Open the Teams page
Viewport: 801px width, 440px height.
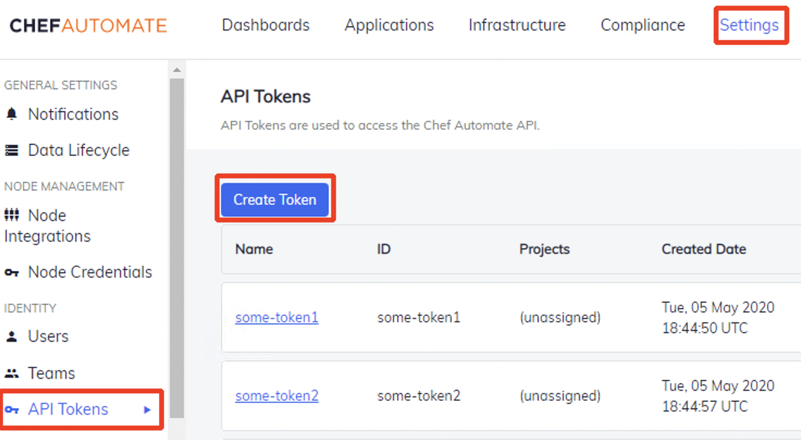[x=52, y=373]
